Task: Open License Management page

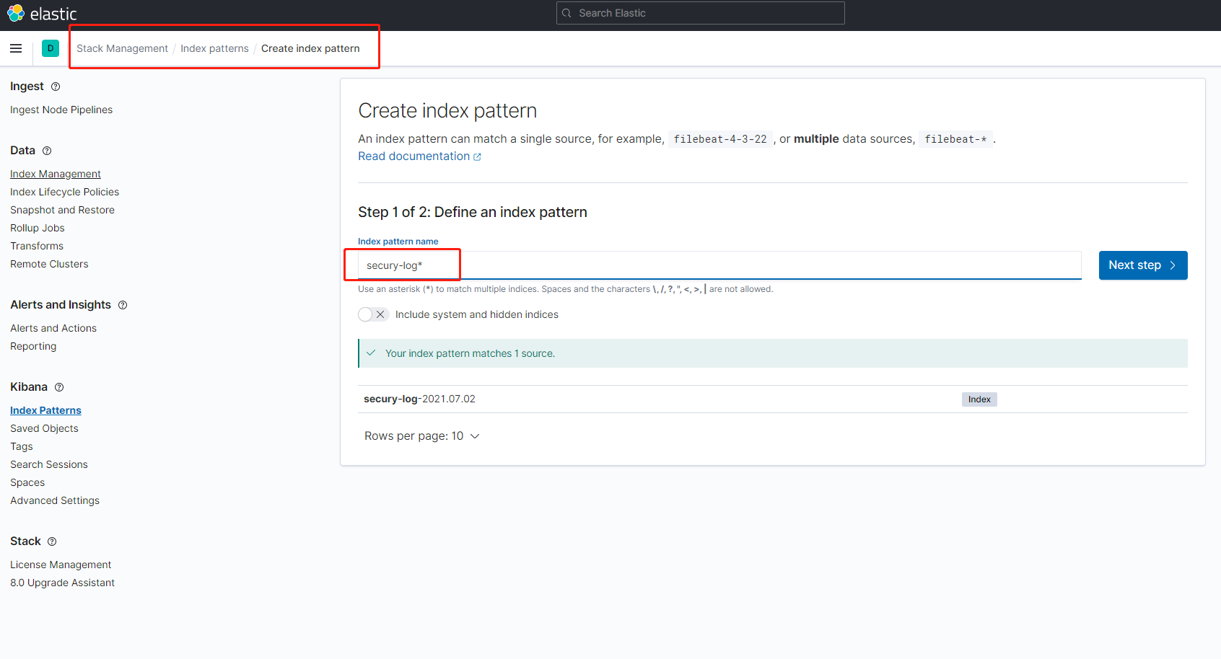Action: [61, 565]
